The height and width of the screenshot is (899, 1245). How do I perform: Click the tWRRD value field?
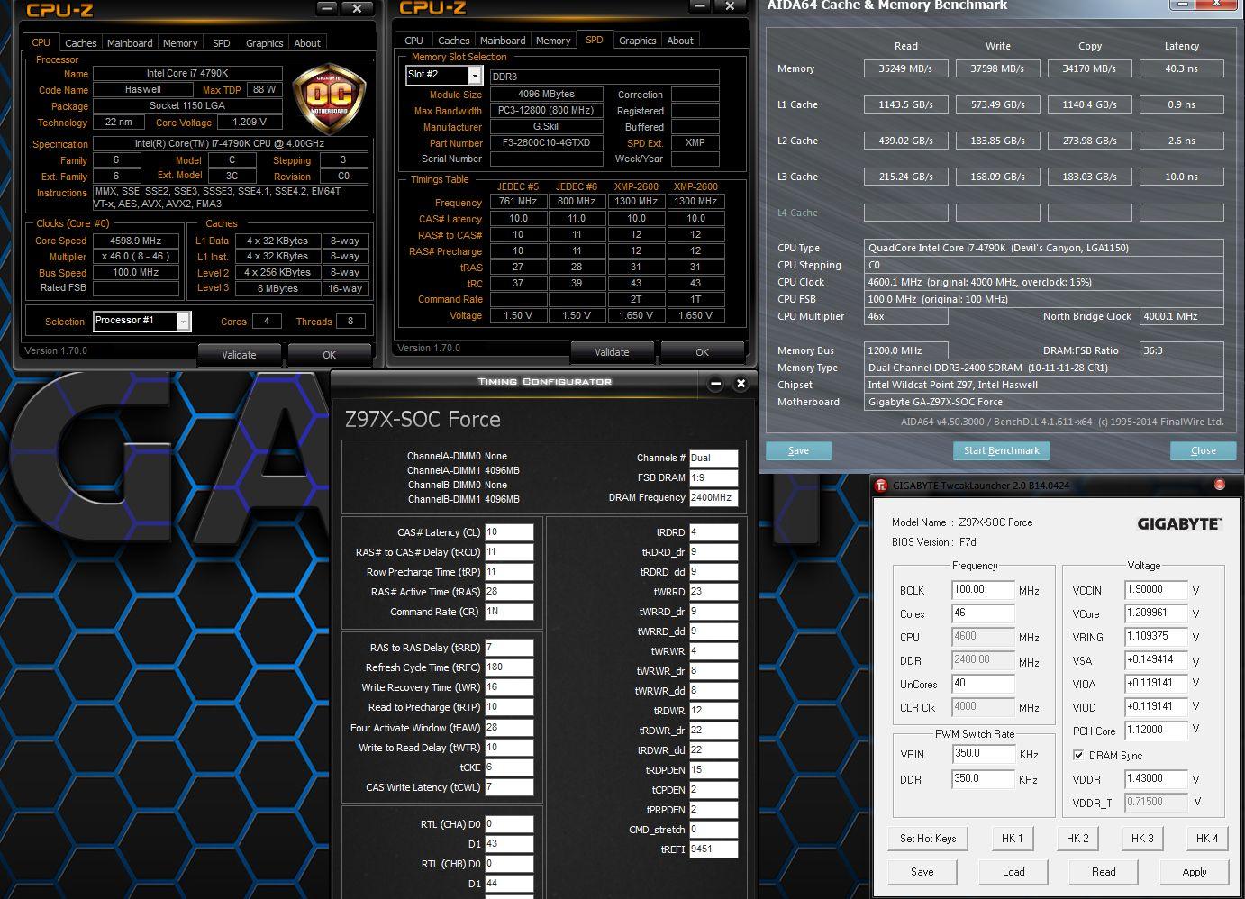tap(713, 592)
